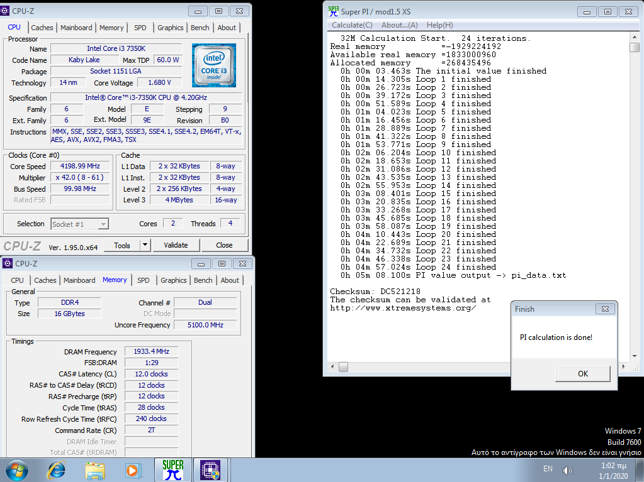Expand the Tools button dropdown arrow
This screenshot has width=644, height=482.
coord(145,245)
